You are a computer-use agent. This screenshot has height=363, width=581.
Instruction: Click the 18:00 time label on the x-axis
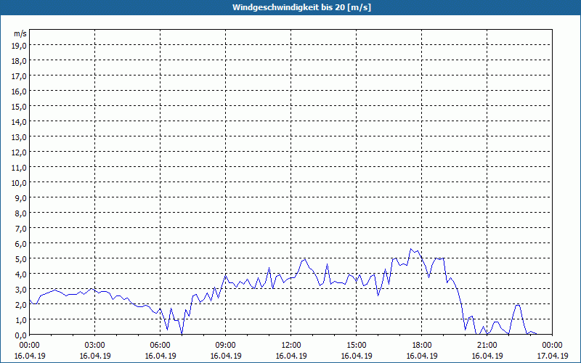pyautogui.click(x=422, y=346)
